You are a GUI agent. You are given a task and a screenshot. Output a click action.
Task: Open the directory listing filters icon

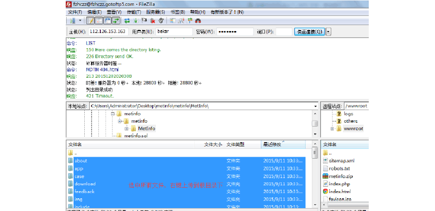[173, 21]
